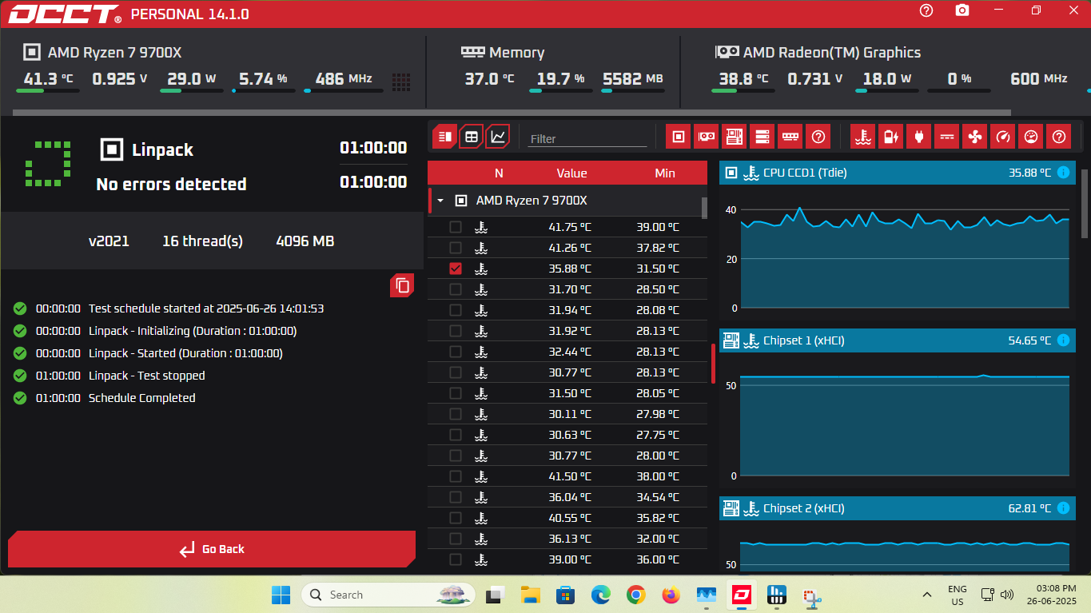Image resolution: width=1091 pixels, height=613 pixels.
Task: Switch to the table view tab
Action: point(472,137)
